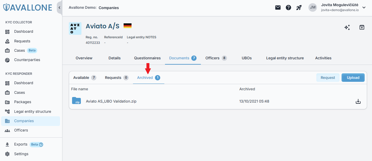Switch to the UBOs tab
372x161 pixels.
[247, 58]
